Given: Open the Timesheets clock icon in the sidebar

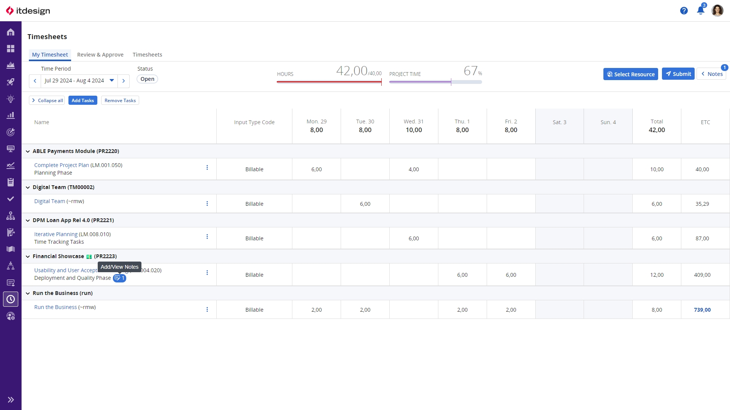Looking at the screenshot, I should tap(11, 299).
